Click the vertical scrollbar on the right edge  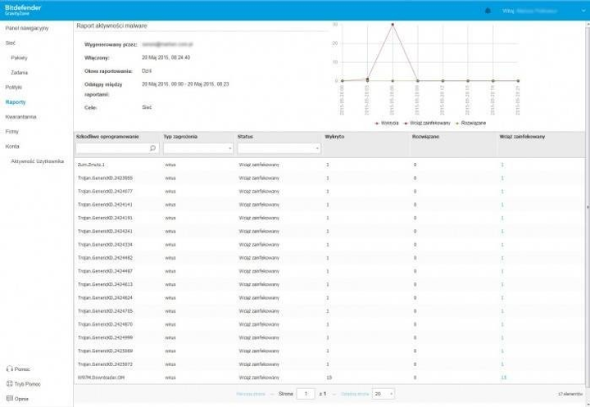[x=588, y=207]
